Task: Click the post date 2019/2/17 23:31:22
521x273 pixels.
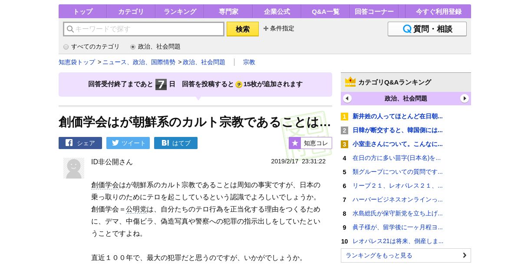Action: click(x=298, y=161)
